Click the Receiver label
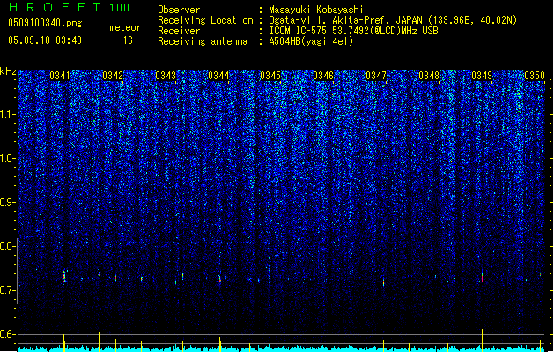554x352 pixels. click(179, 31)
